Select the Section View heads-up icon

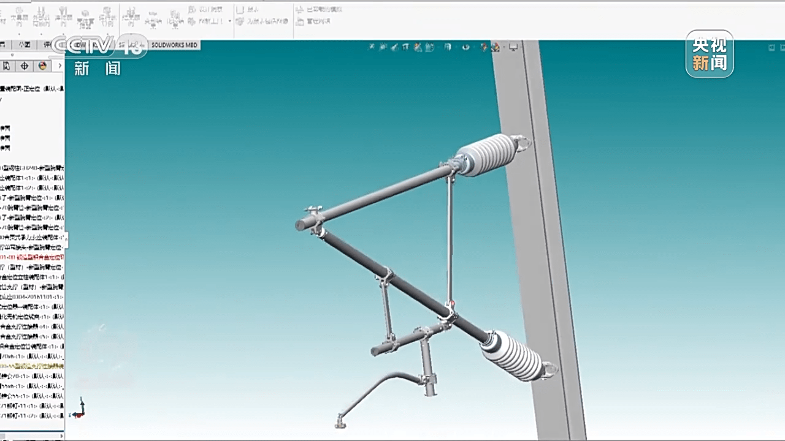(x=406, y=47)
